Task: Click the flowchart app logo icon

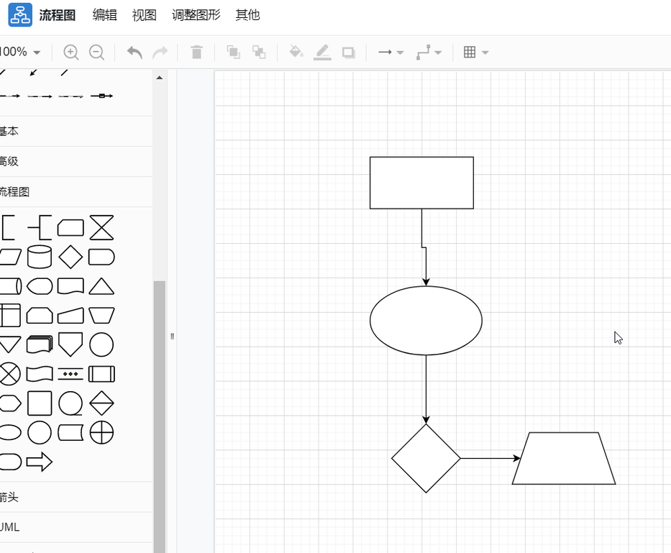Action: click(20, 14)
